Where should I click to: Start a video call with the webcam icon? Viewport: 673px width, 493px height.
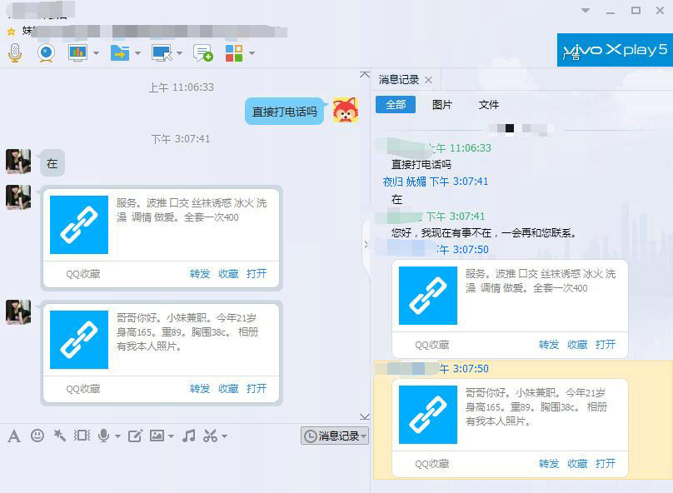tap(46, 52)
